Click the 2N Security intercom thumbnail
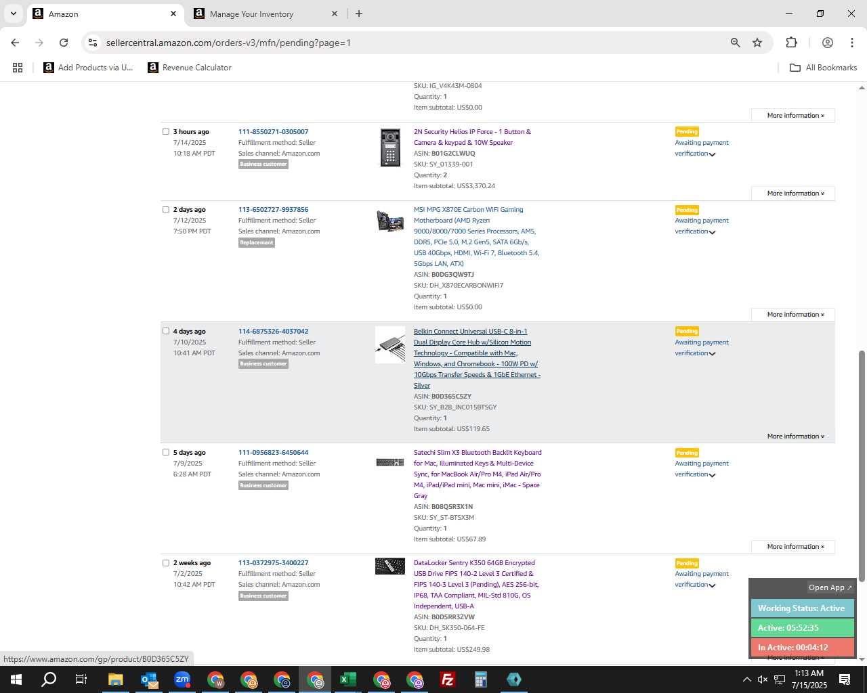This screenshot has height=693, width=867. click(x=390, y=148)
